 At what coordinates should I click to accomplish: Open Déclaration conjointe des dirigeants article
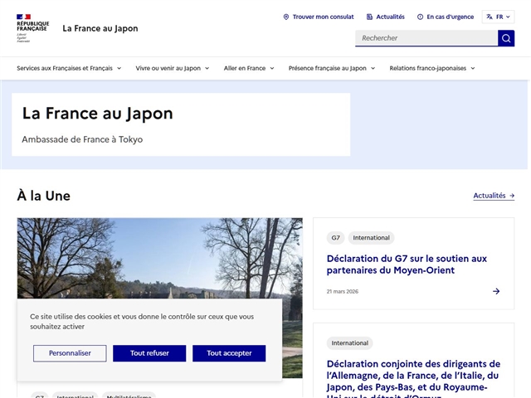click(413, 378)
